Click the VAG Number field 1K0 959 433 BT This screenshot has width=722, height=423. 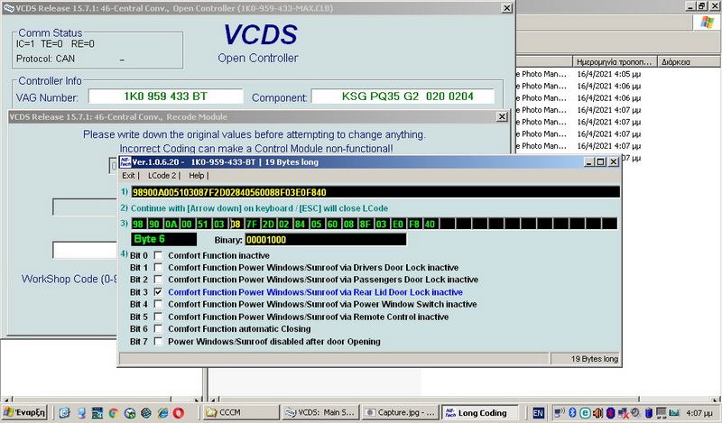coord(166,97)
